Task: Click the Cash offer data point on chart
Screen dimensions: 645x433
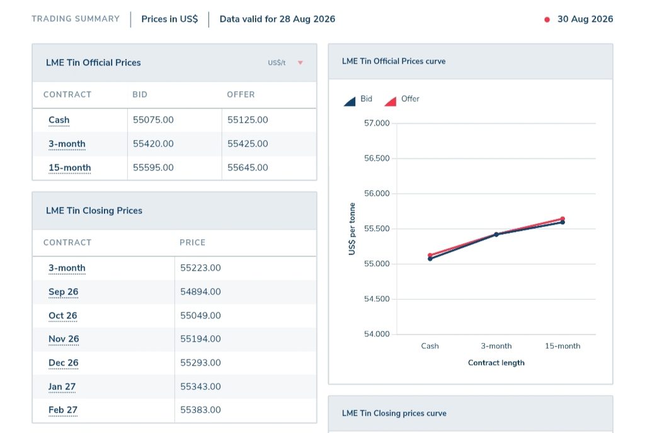Action: 430,255
